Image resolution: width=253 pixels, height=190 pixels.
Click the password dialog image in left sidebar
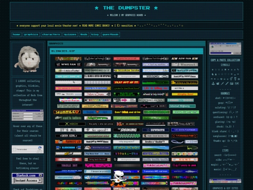tap(28, 115)
